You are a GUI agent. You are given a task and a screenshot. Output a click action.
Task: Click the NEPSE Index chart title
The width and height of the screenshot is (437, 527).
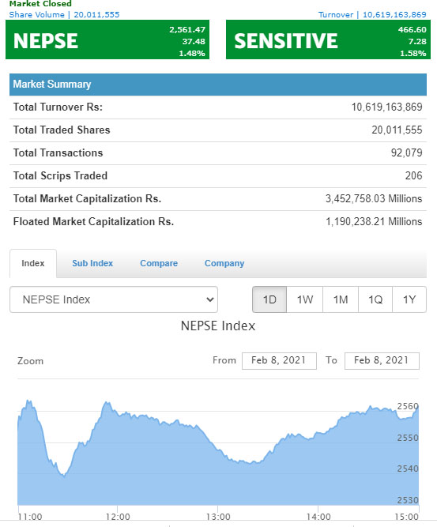coord(218,326)
